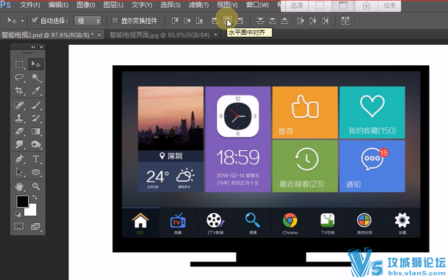Click the align horizontal centers icon
Viewport: 448px width, 280px height.
[x=227, y=21]
